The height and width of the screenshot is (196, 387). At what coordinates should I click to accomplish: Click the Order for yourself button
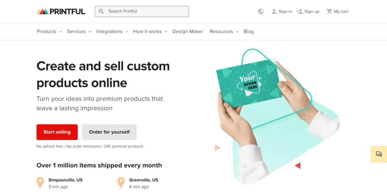109,132
